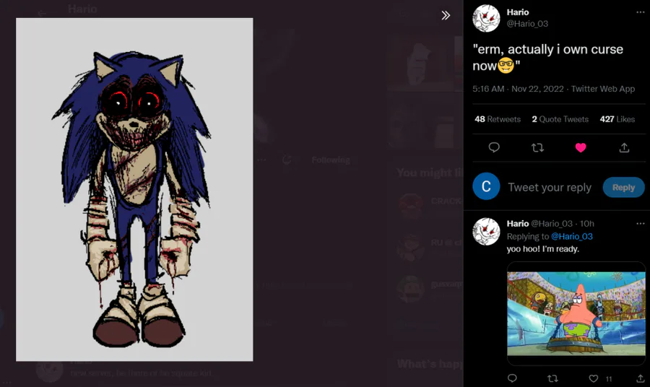
Task: Open Hario's avatar on the reply tweet
Action: [486, 232]
